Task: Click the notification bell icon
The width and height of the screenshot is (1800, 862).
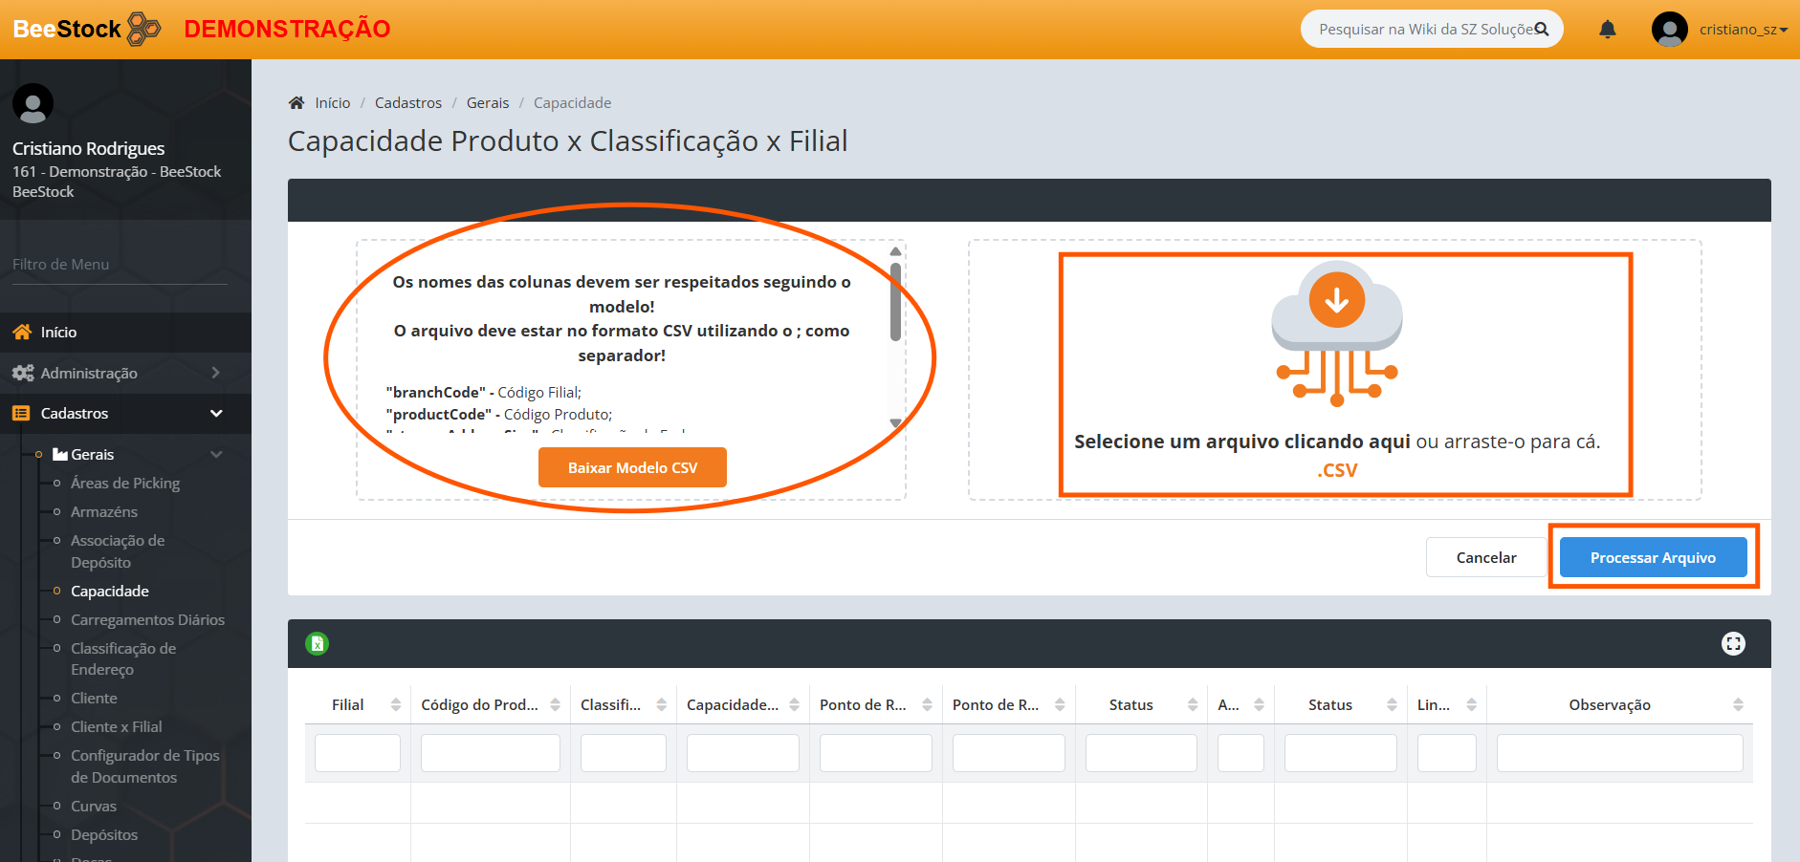Action: coord(1608,30)
